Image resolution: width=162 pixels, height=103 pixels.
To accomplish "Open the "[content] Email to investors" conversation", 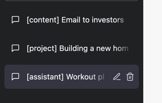I will coord(72,20).
